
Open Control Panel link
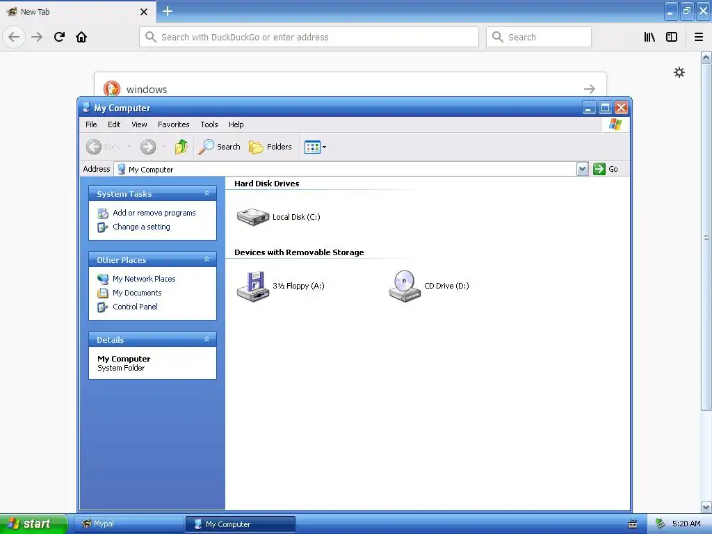(135, 307)
